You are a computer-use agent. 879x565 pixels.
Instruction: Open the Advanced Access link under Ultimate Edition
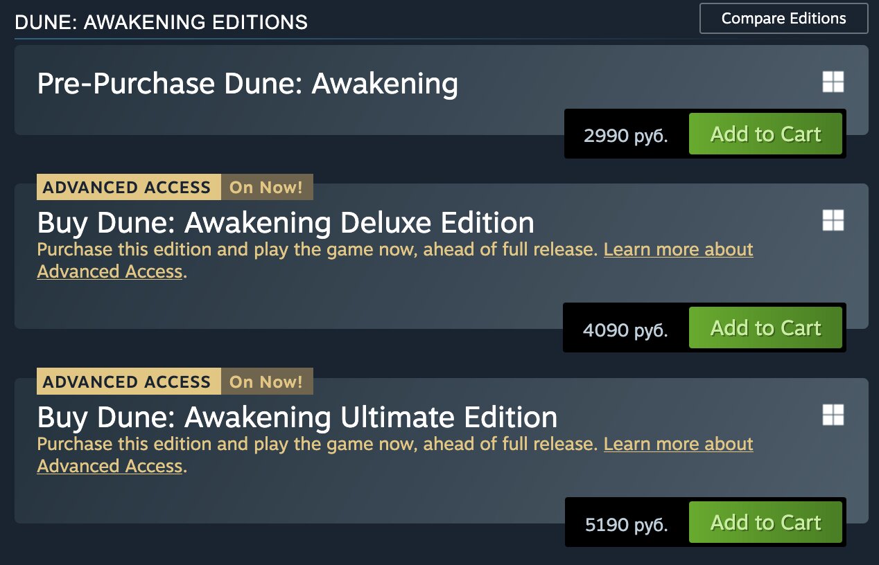pos(678,444)
